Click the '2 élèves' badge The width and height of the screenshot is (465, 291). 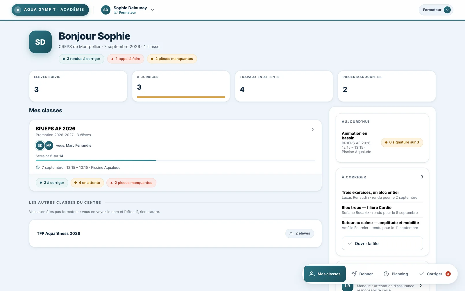(300, 233)
